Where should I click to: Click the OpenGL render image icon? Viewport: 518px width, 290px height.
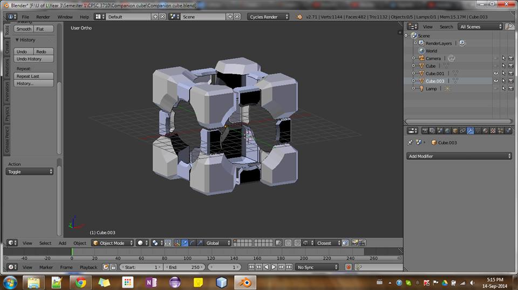click(x=355, y=243)
